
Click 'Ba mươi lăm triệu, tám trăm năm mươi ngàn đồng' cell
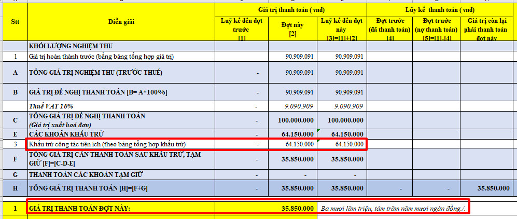(393, 209)
